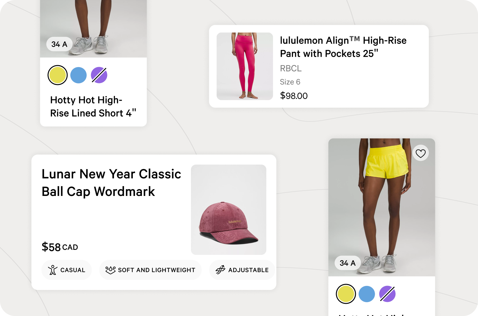Click the CASUAL tag pill
478x316 pixels.
(67, 270)
